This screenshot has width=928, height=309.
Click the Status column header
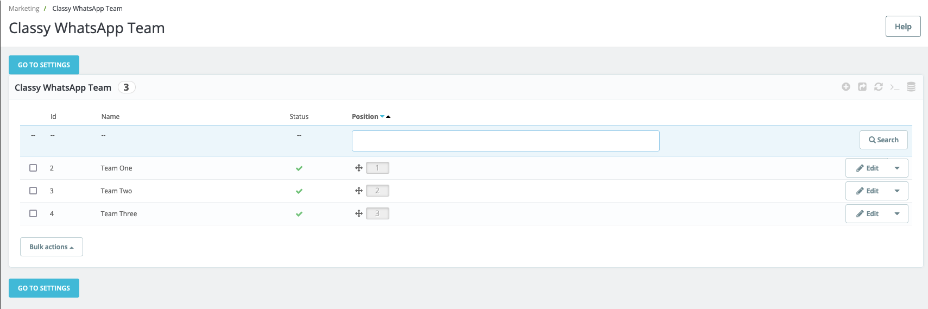coord(299,117)
